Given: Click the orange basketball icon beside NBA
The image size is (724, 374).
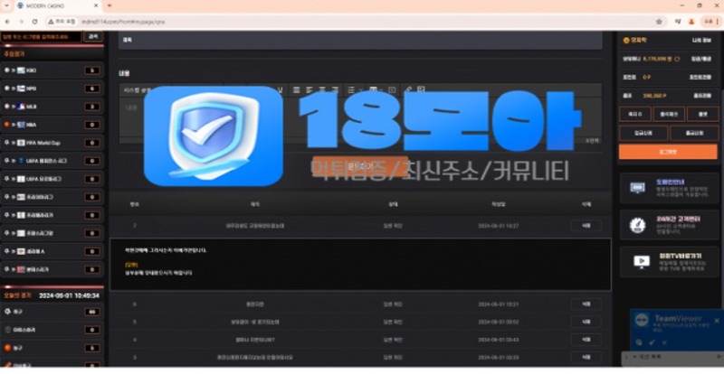Looking at the screenshot, I should pos(6,125).
